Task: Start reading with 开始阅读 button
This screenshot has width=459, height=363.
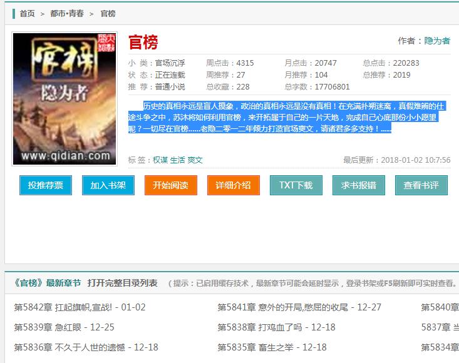Action: coord(170,185)
